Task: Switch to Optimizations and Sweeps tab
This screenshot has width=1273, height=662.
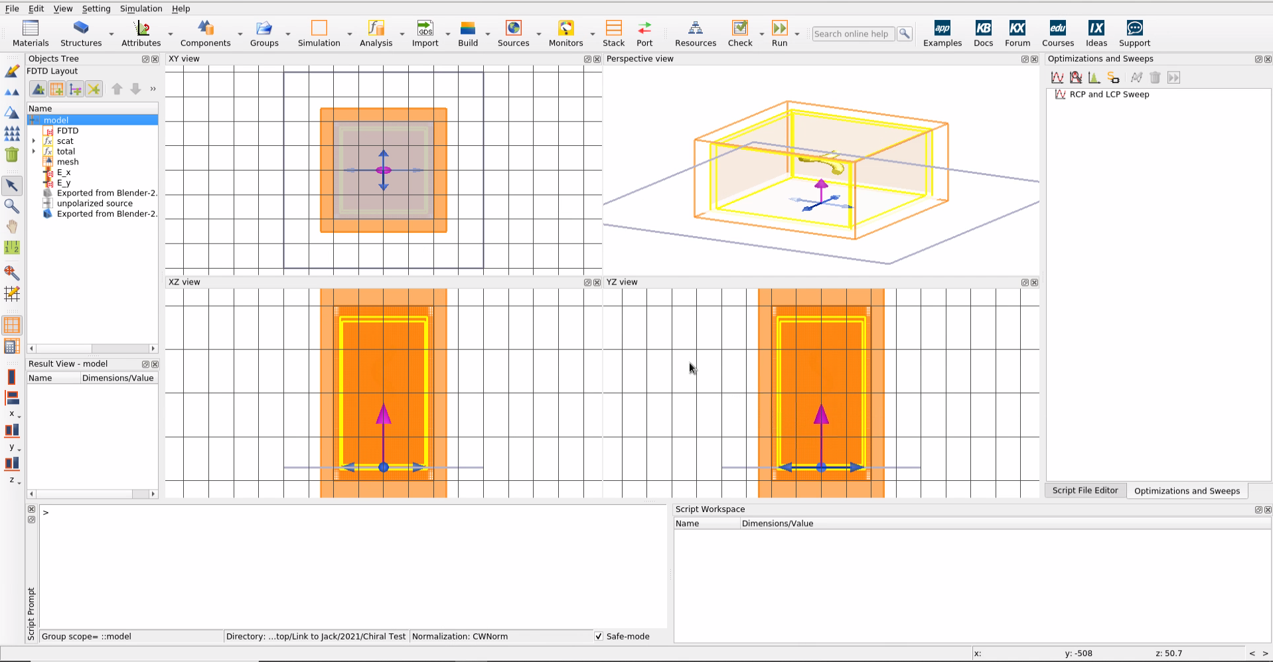Action: coord(1187,491)
